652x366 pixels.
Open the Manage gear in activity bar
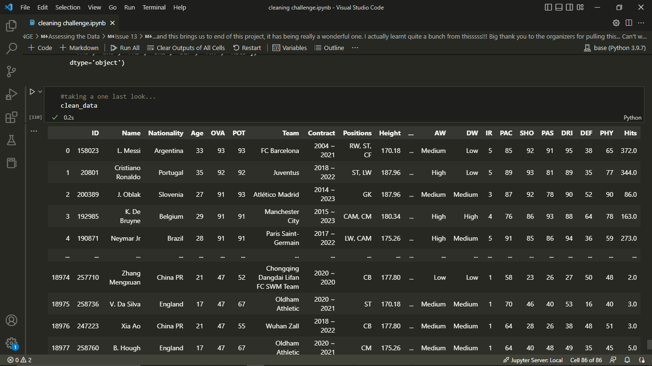[11, 343]
